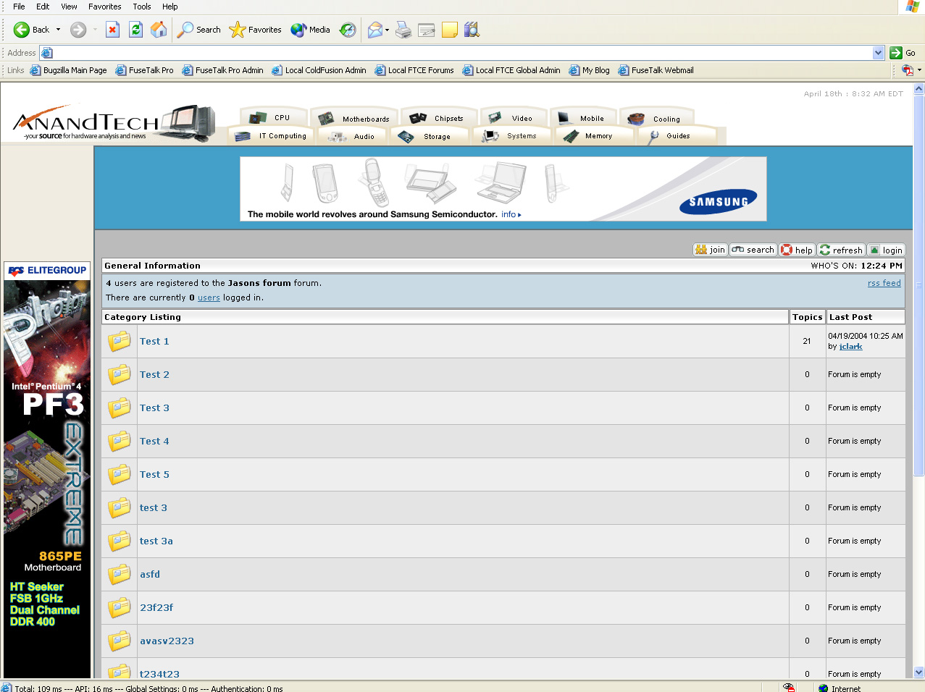Click the vertical scrollbar down arrow
This screenshot has width=925, height=692.
[918, 672]
